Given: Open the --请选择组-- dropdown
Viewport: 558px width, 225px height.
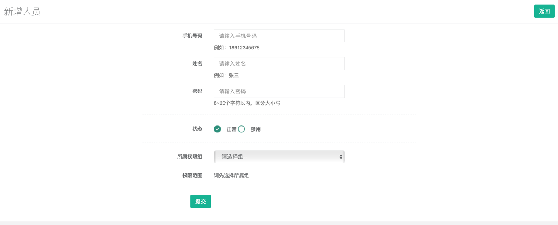Looking at the screenshot, I should (279, 157).
